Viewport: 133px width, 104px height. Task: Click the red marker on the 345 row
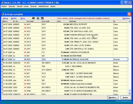click(25, 52)
